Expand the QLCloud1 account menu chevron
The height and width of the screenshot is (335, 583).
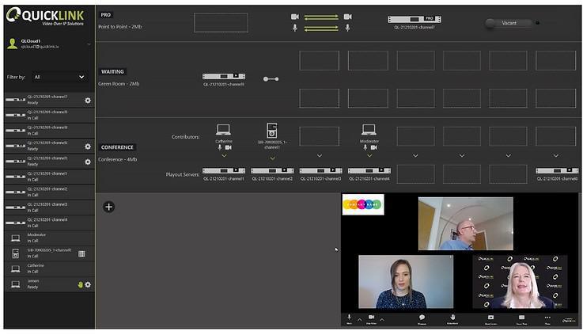89,44
